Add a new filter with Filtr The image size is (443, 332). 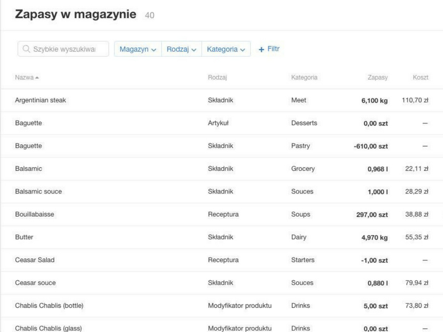click(269, 49)
